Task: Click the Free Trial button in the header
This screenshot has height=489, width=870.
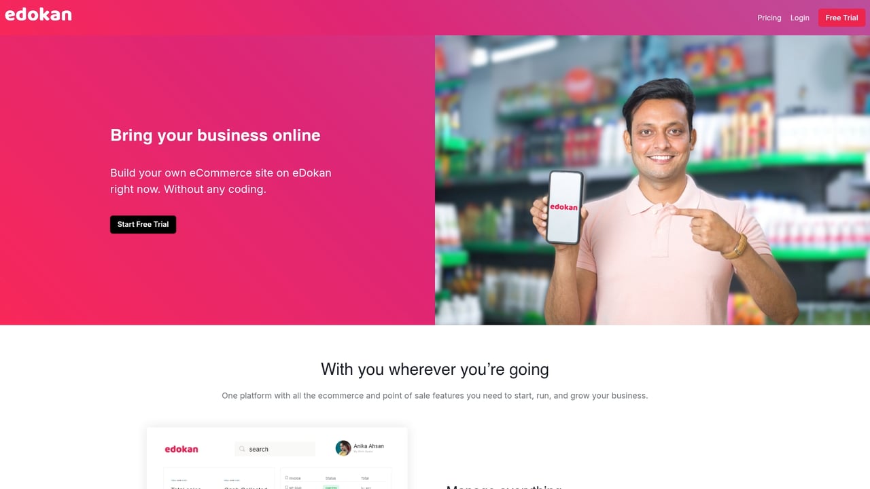Action: (x=841, y=18)
